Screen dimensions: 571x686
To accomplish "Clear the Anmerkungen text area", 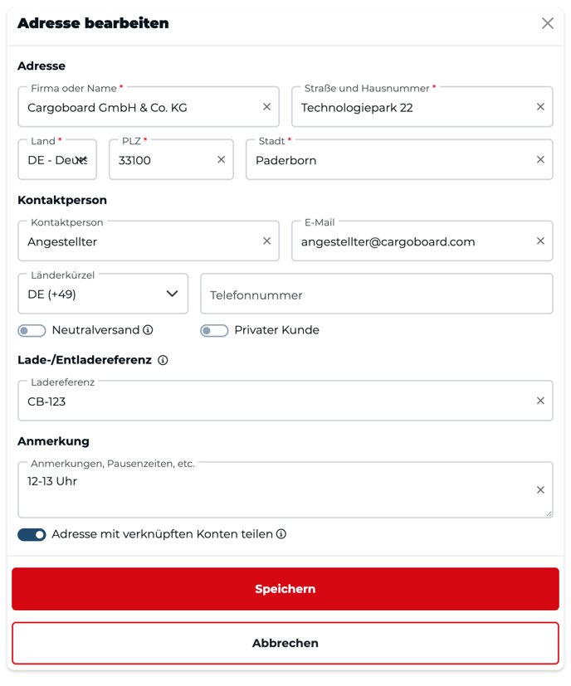I will (540, 490).
